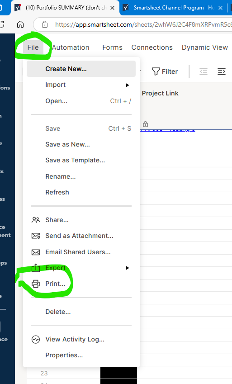Click the Filter funnel icon
The width and height of the screenshot is (232, 384).
click(156, 71)
